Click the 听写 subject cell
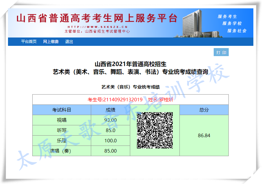This screenshot has height=184, width=262. 62,130
